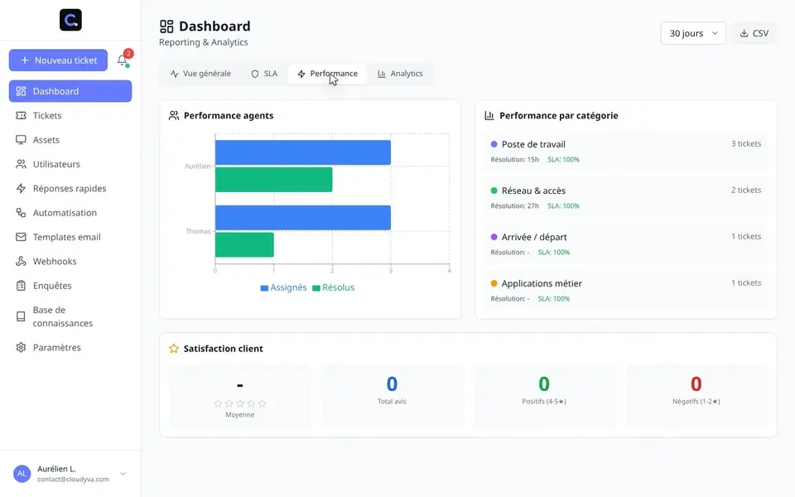Click the Nouveau ticket button

58,60
